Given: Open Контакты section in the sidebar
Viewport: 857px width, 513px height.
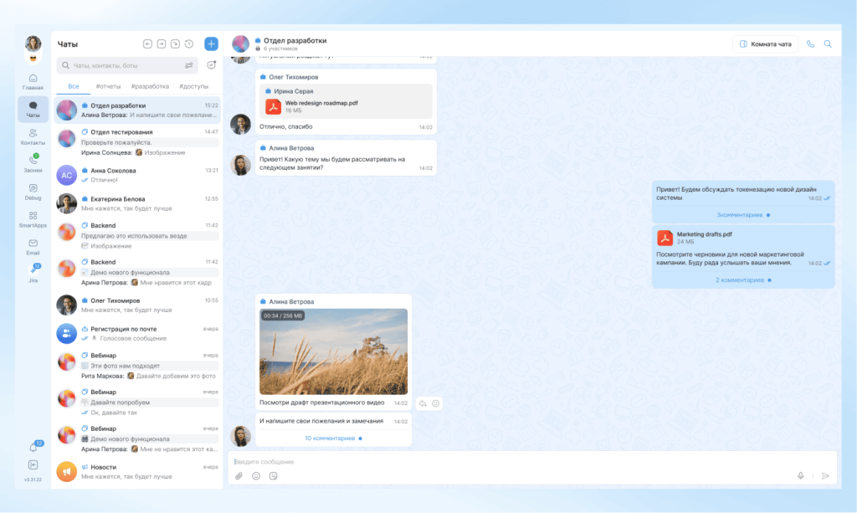Looking at the screenshot, I should pyautogui.click(x=33, y=137).
